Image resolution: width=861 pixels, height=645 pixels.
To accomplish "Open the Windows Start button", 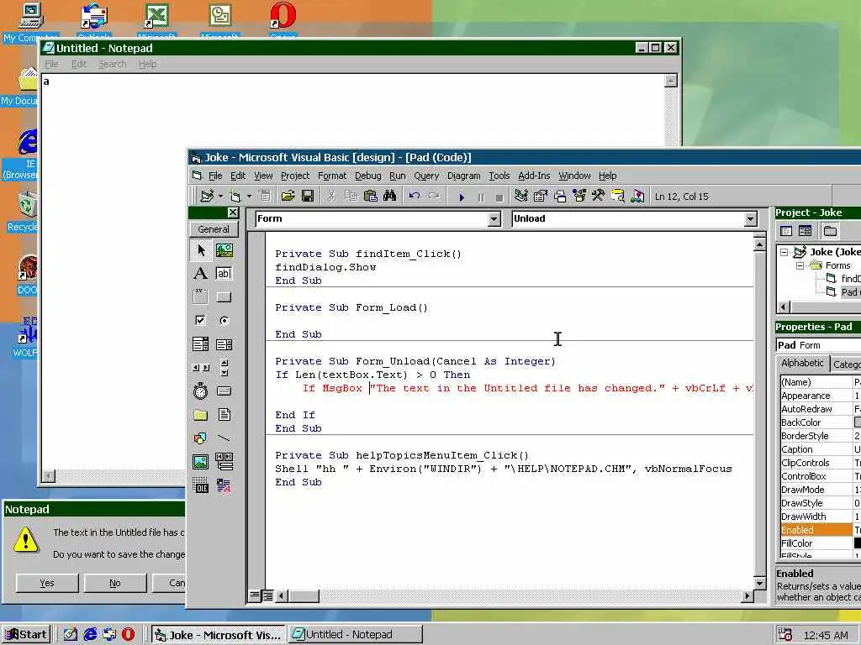I will pos(26,635).
